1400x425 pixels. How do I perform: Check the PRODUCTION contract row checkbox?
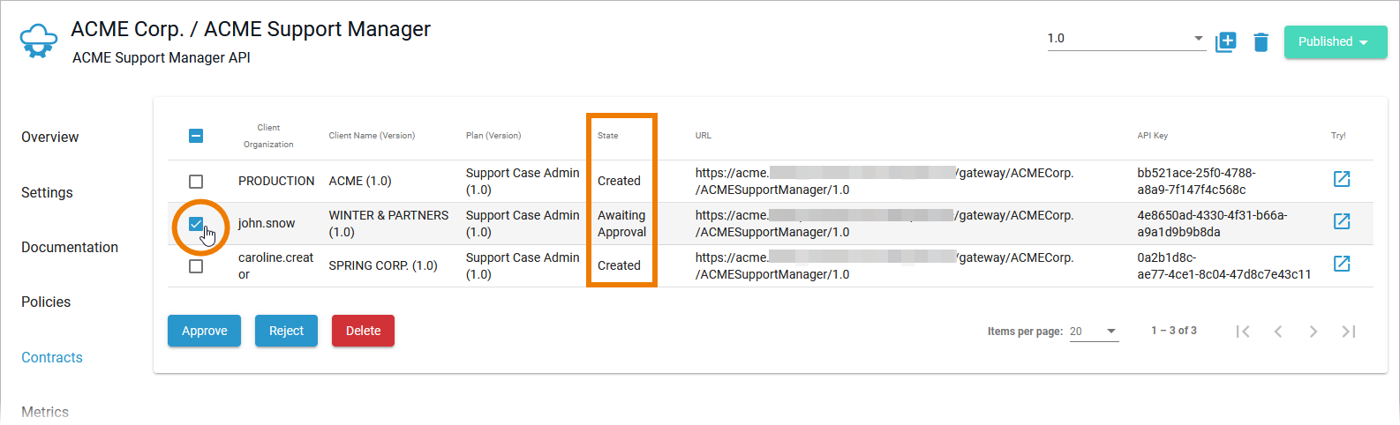(196, 182)
